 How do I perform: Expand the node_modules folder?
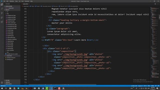click(10, 50)
